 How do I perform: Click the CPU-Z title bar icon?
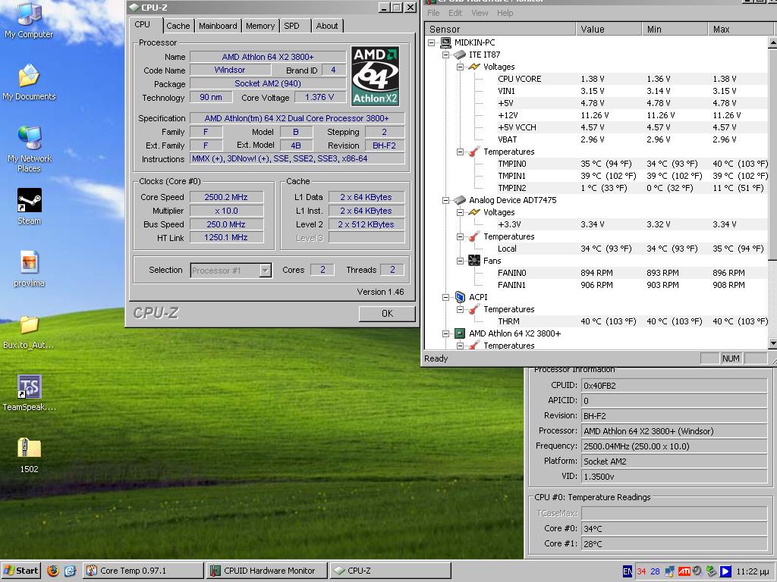coord(134,8)
